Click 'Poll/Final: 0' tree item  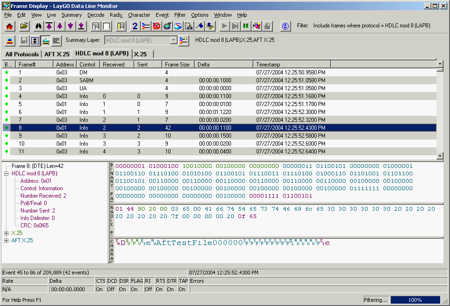(x=33, y=203)
